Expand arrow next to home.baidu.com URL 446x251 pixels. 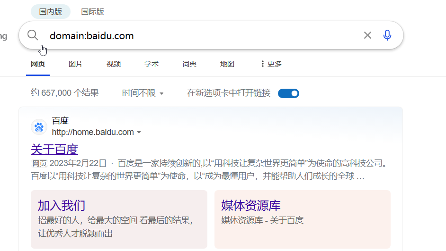coord(139,132)
